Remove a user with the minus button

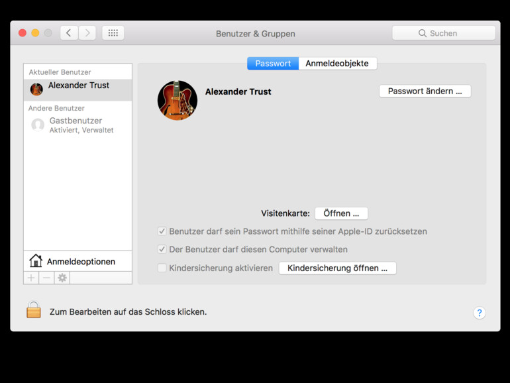46,278
